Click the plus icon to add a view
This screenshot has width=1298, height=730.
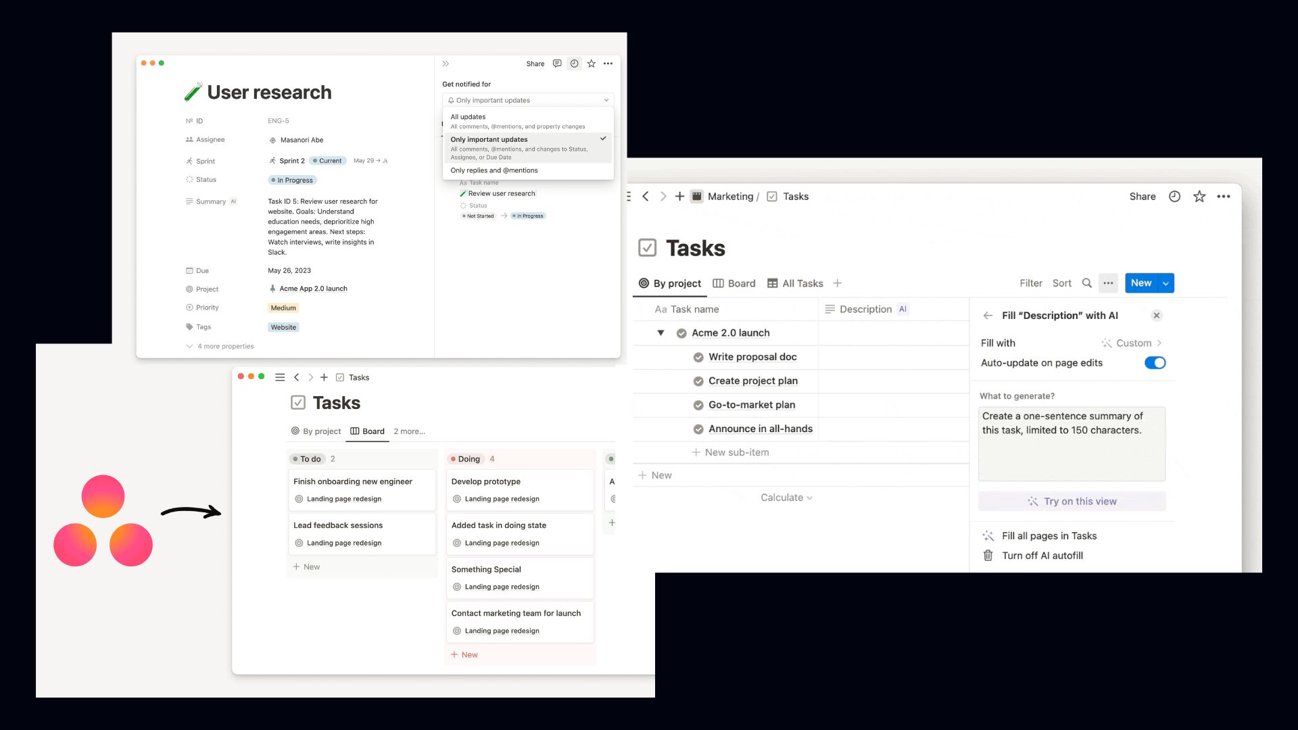pos(838,283)
